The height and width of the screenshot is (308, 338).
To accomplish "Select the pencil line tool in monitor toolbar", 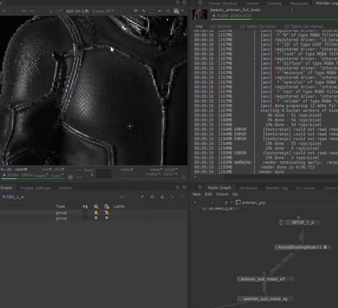I will [128, 11].
